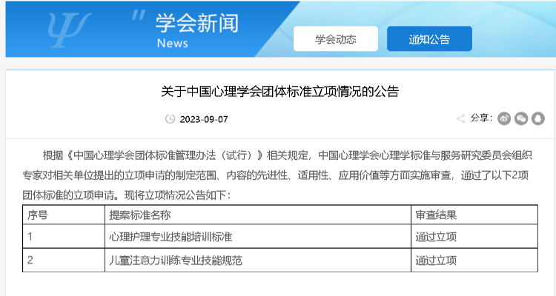Select the 心理护理专业技能培训标准 table cell
Image resolution: width=556 pixels, height=296 pixels.
coord(171,237)
